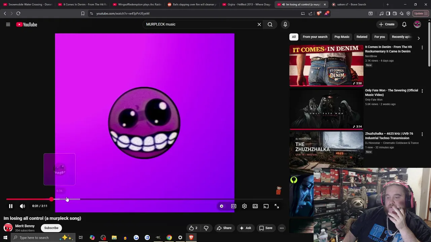
Task: Open the Merit Benny channel name link
Action: 25,226
